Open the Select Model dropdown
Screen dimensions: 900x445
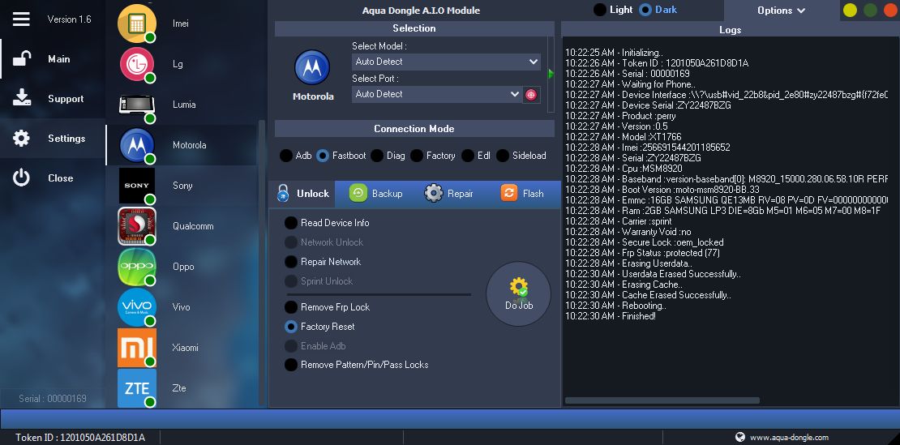(x=446, y=62)
